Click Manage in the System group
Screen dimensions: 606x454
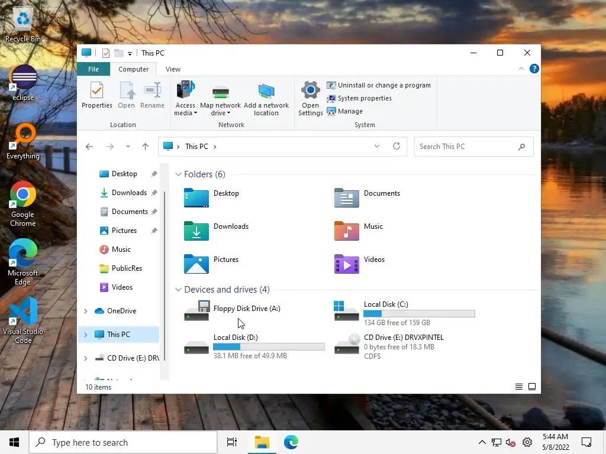pyautogui.click(x=345, y=111)
